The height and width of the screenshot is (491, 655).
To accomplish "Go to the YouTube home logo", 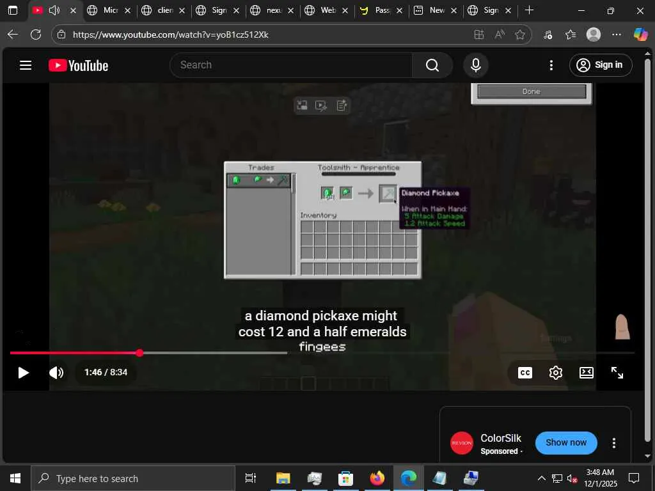I will point(79,66).
